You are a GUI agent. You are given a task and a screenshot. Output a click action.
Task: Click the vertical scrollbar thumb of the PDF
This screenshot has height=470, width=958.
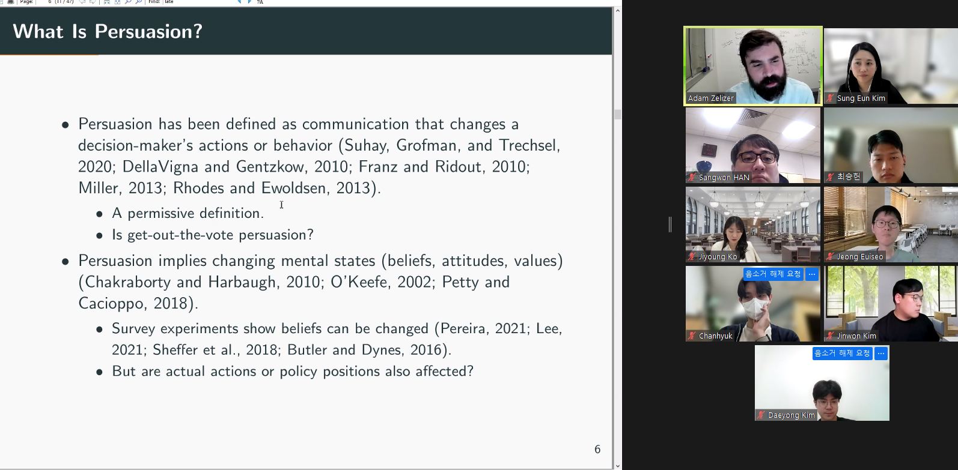(x=617, y=114)
